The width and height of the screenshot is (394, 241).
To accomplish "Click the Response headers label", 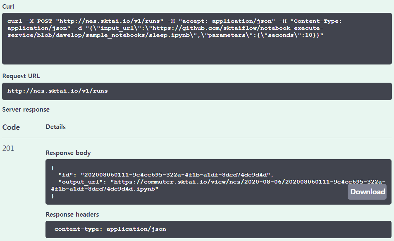I will tap(72, 215).
